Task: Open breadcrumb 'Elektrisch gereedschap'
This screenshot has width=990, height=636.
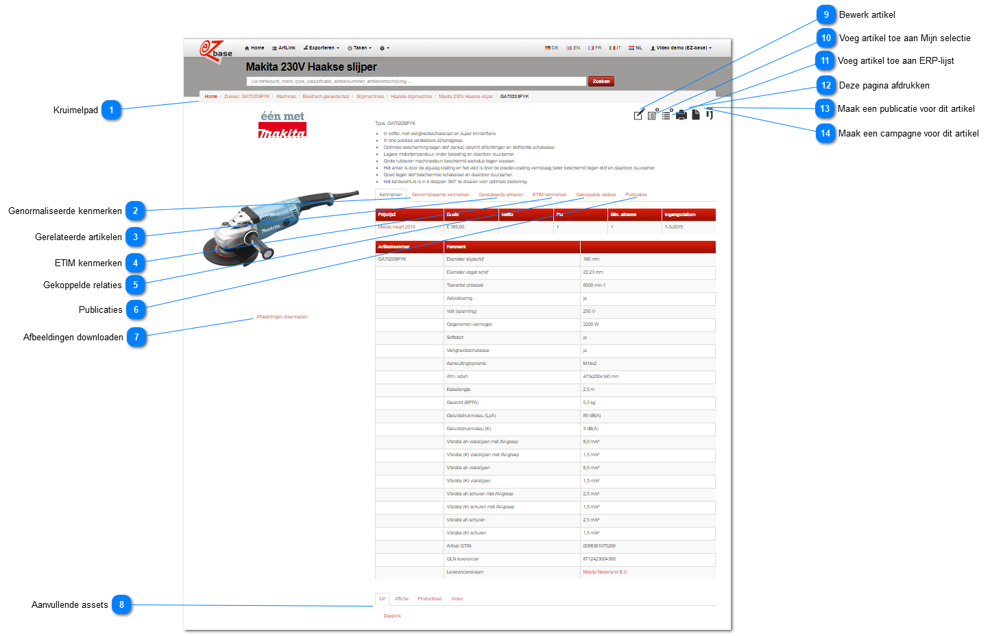Action: click(326, 97)
